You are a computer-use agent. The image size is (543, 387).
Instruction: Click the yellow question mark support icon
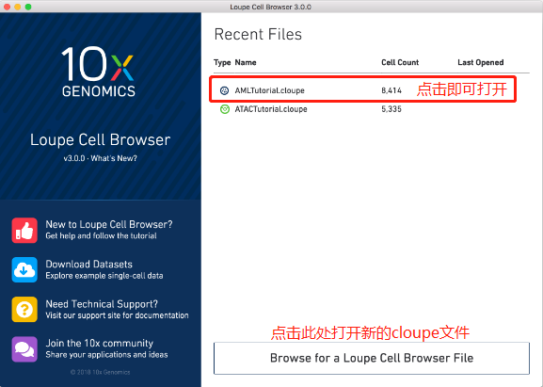point(24,309)
